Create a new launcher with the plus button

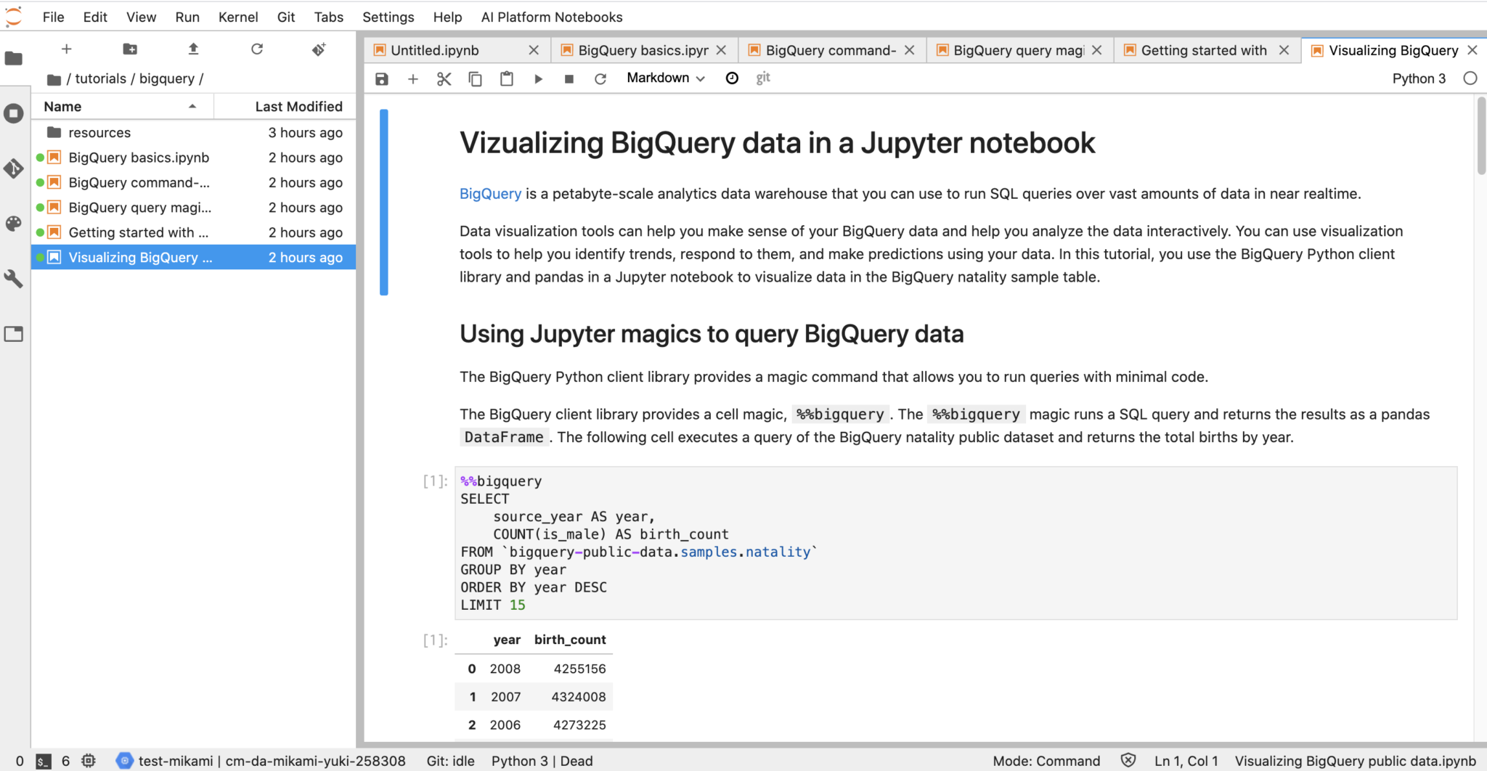pyautogui.click(x=66, y=49)
